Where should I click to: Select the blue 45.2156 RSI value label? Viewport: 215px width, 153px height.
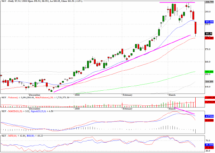pyautogui.click(x=209, y=145)
